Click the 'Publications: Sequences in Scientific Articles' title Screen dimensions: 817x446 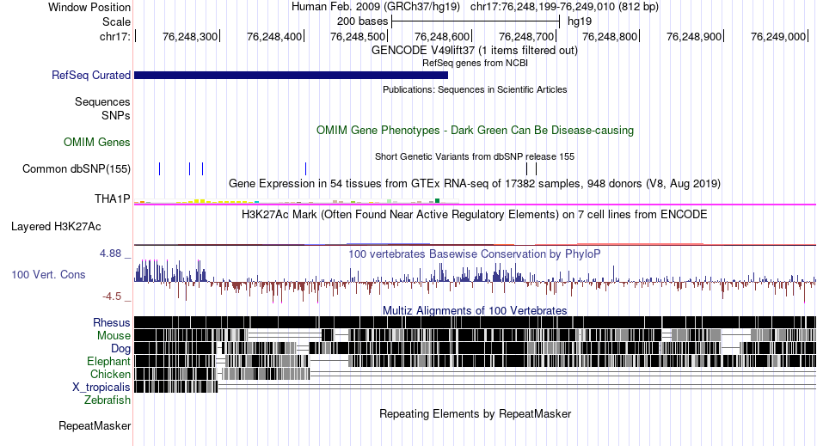(475, 89)
